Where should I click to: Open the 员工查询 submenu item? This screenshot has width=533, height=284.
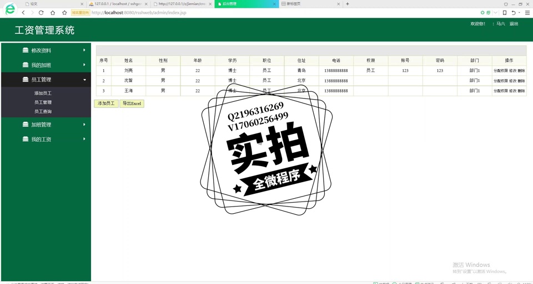click(43, 111)
